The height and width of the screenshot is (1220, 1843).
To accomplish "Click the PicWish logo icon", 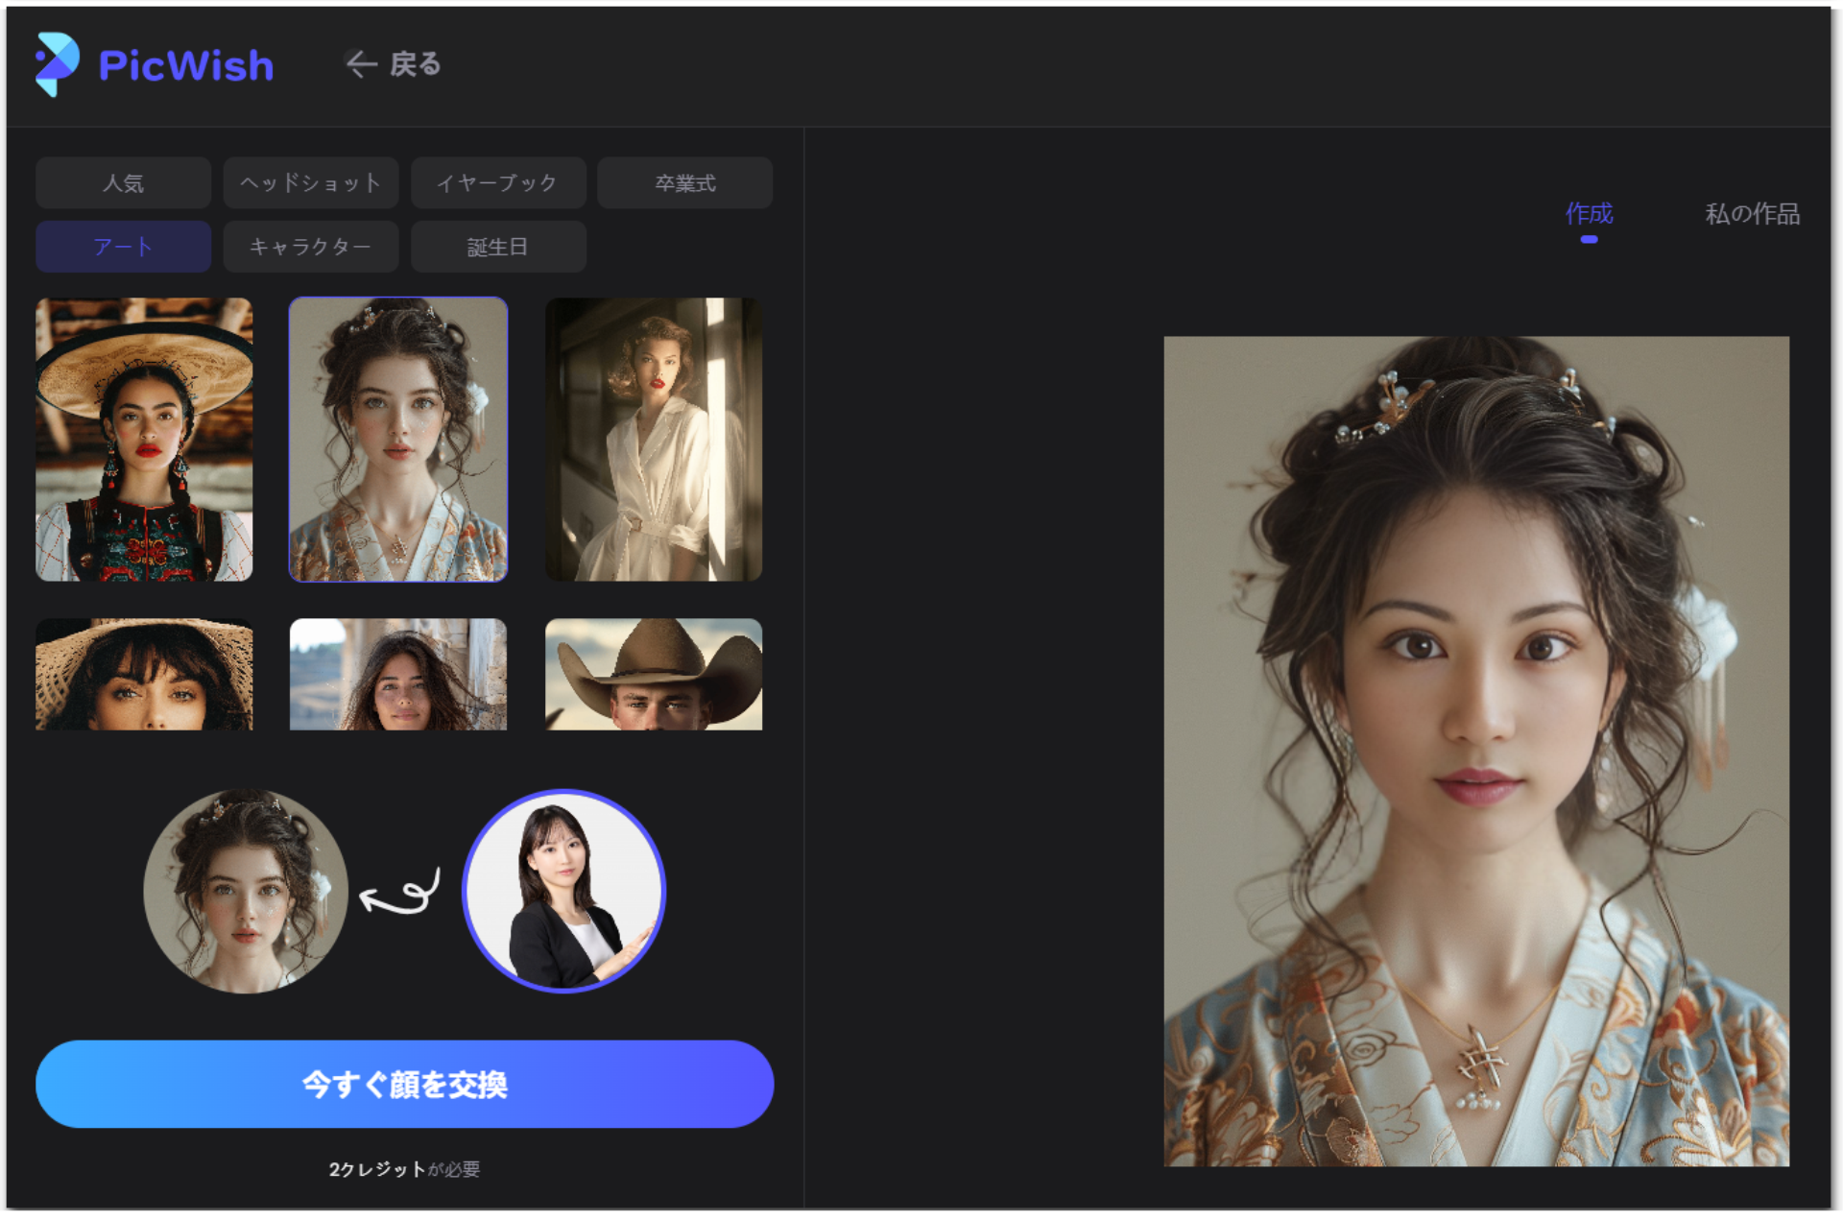I will tap(56, 64).
